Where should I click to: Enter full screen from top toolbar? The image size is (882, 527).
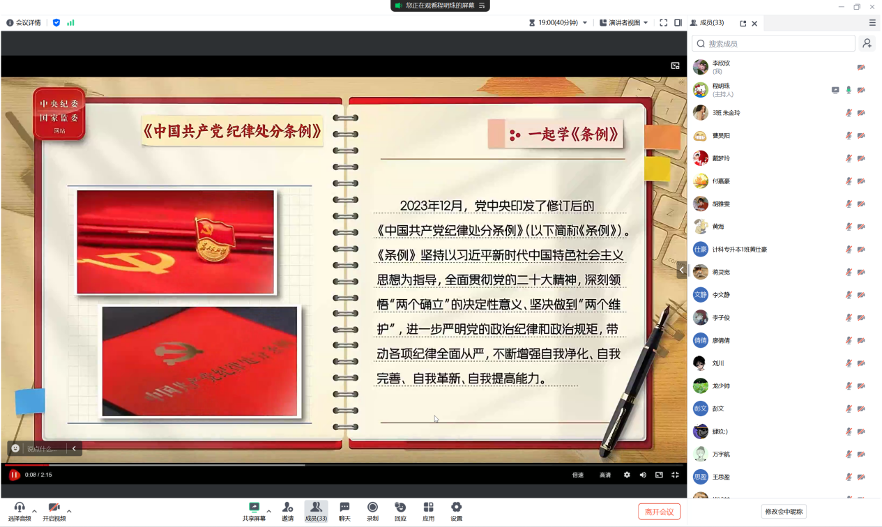[663, 23]
